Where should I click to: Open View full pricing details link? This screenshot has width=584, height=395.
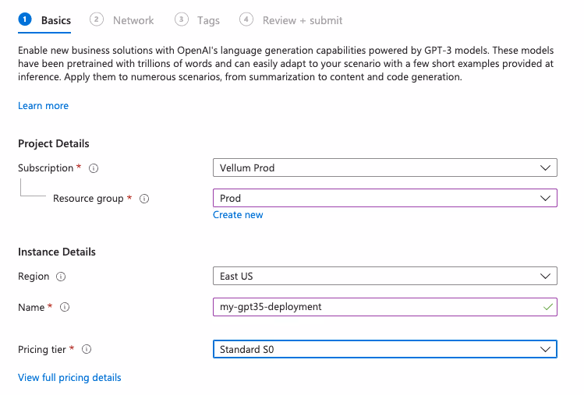(x=69, y=378)
